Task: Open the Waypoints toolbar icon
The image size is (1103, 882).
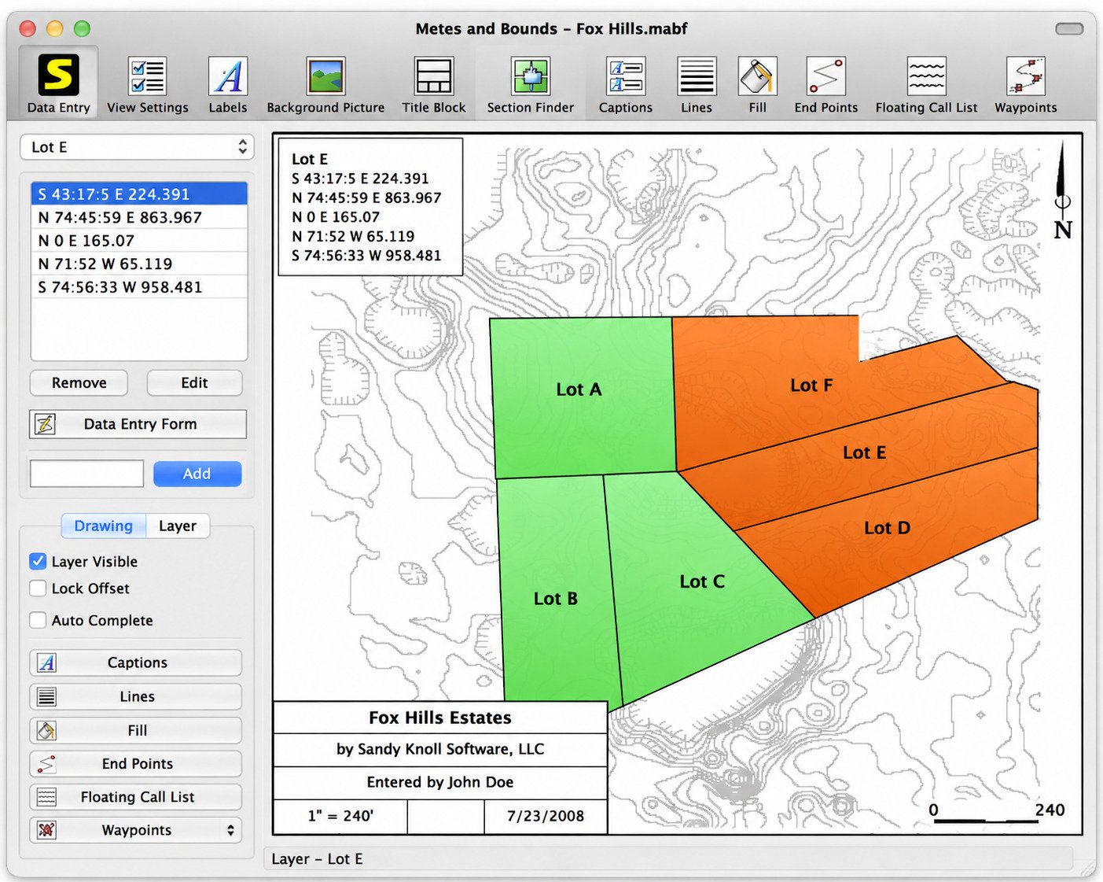Action: pos(1026,83)
